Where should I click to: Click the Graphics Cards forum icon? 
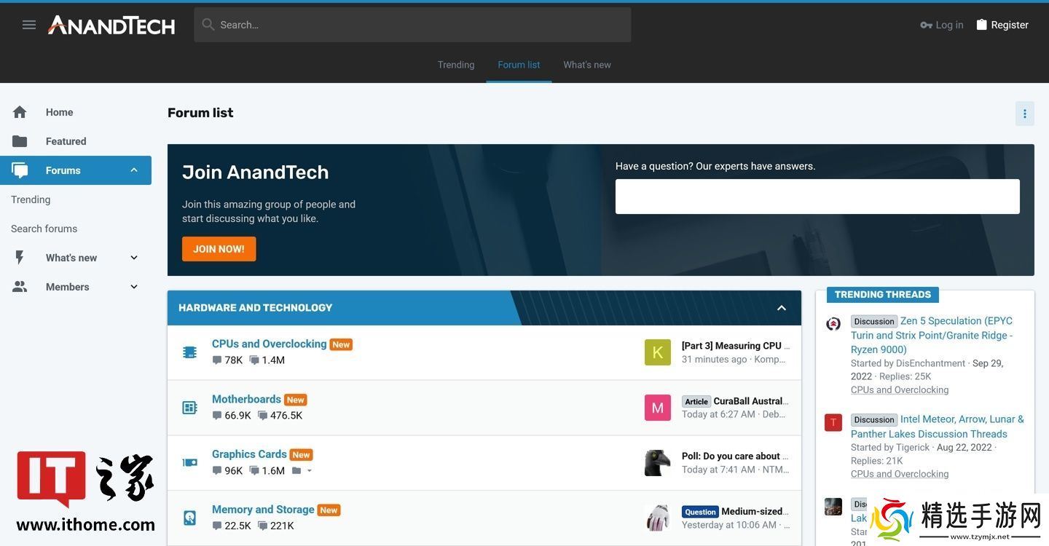[189, 463]
